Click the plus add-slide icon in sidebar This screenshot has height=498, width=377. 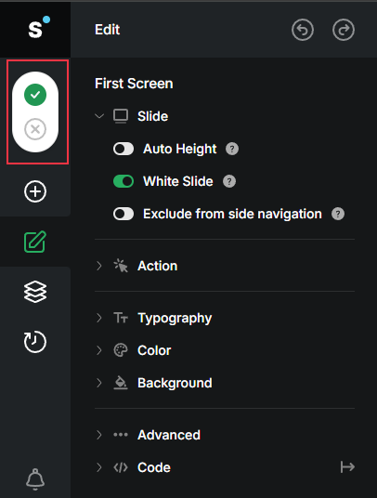coord(35,191)
